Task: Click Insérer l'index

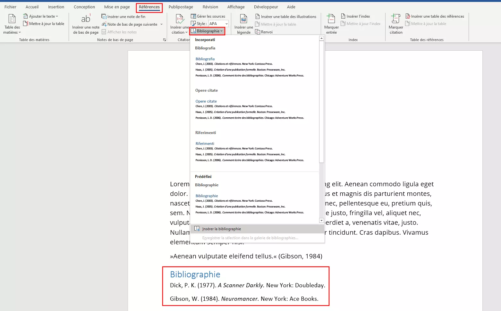Action: click(355, 16)
